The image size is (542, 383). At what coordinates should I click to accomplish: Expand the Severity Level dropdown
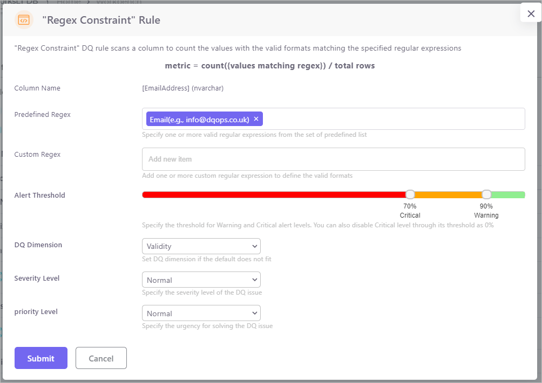pyautogui.click(x=201, y=280)
